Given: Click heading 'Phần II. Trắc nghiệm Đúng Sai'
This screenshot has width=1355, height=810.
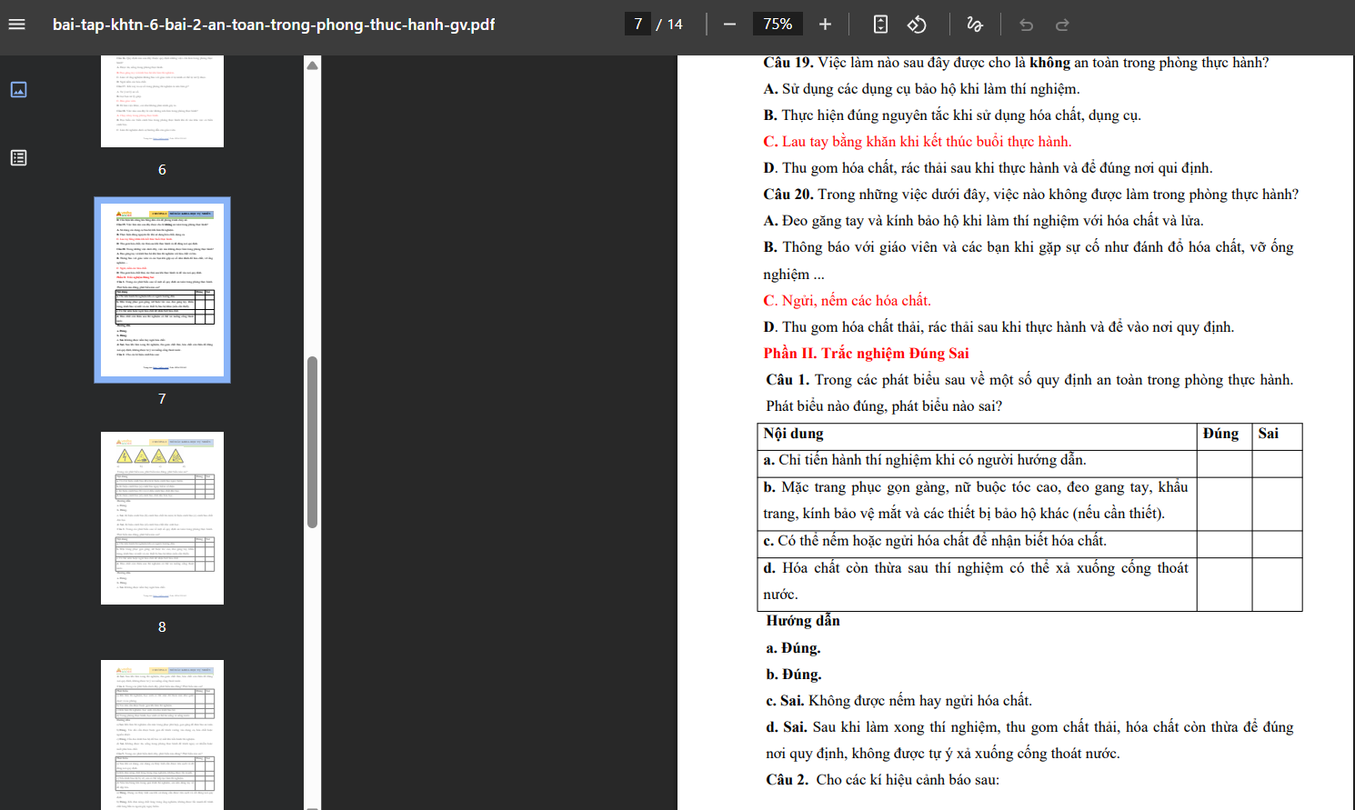Looking at the screenshot, I should click(x=866, y=354).
